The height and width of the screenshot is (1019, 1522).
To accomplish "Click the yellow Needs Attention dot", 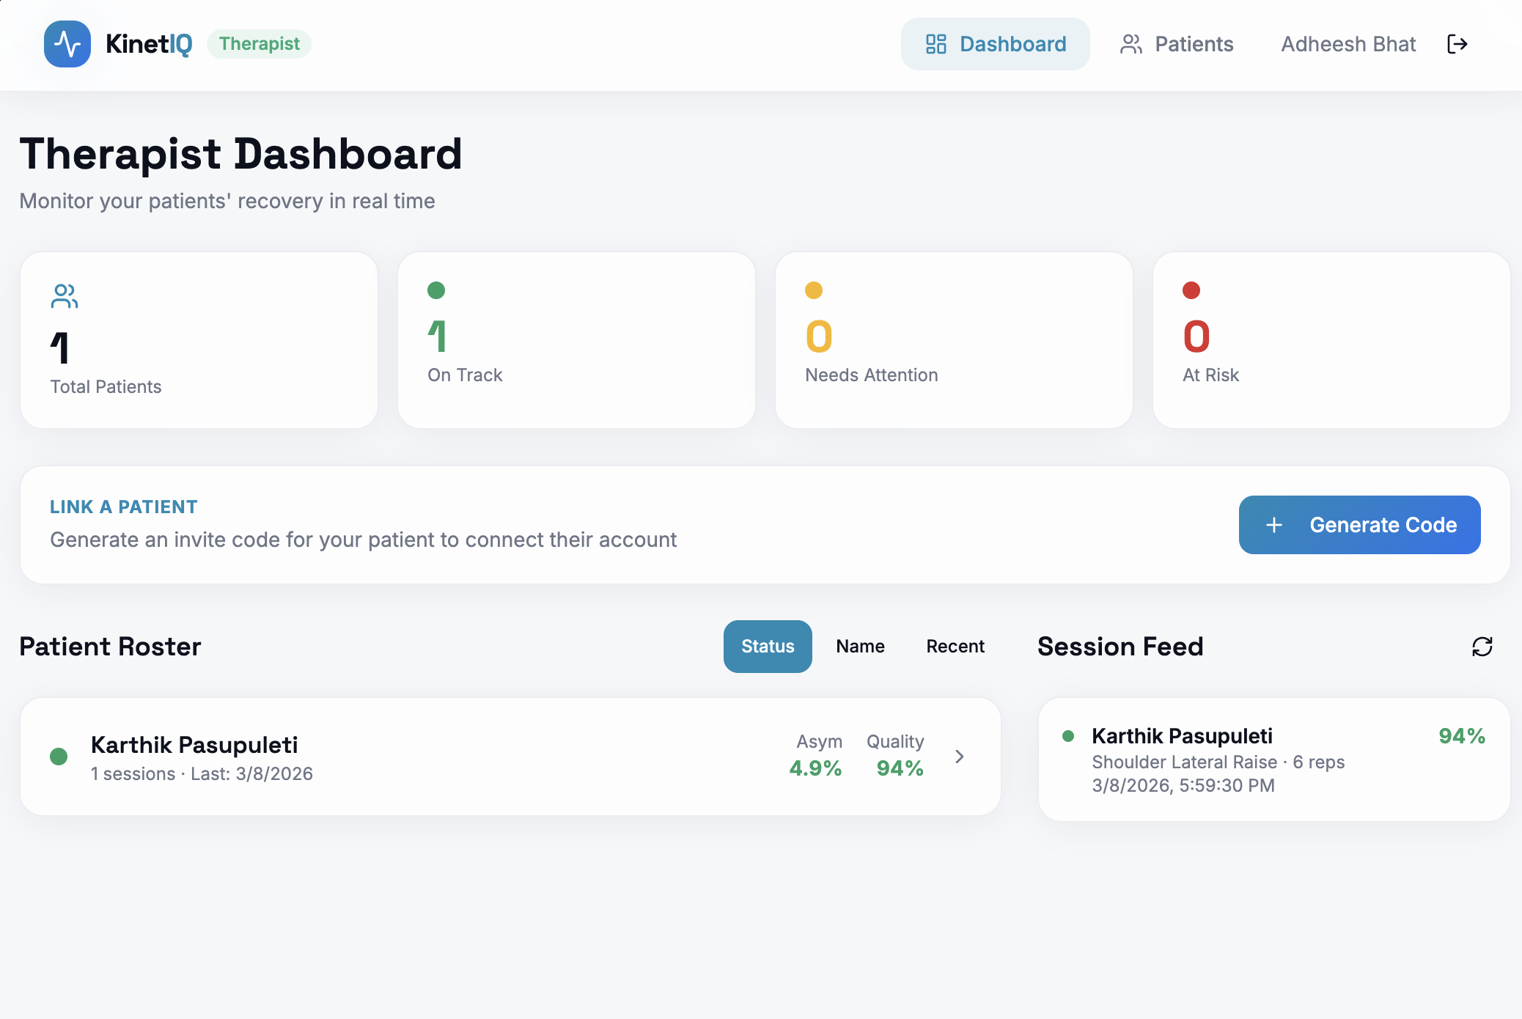I will click(814, 290).
